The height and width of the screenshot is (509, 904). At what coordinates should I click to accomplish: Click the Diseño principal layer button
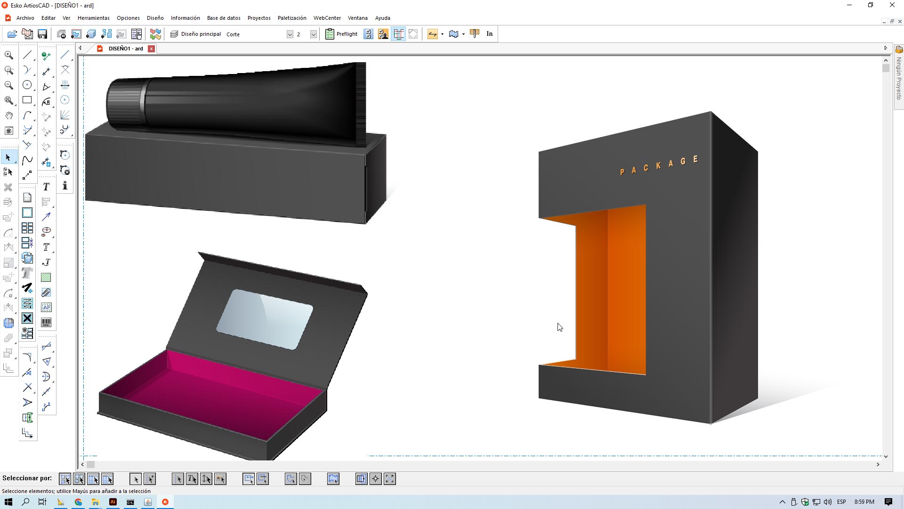(x=195, y=34)
